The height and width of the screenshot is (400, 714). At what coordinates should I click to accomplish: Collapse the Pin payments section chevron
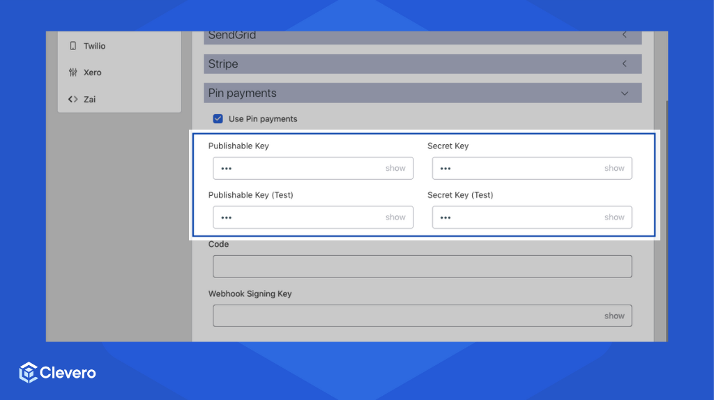point(625,93)
